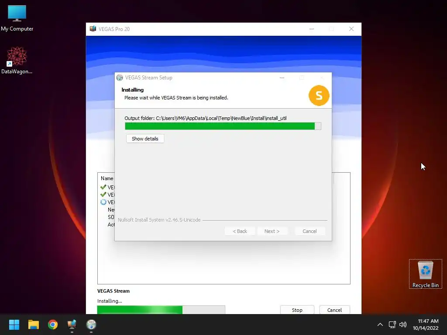Click the VEGAS Pro 20 title bar icon
Screen dimensions: 447x335
point(93,29)
